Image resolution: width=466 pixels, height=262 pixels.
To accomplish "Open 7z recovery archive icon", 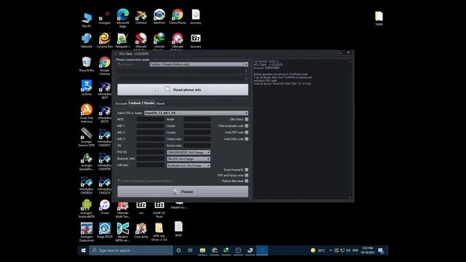I will click(x=196, y=41).
